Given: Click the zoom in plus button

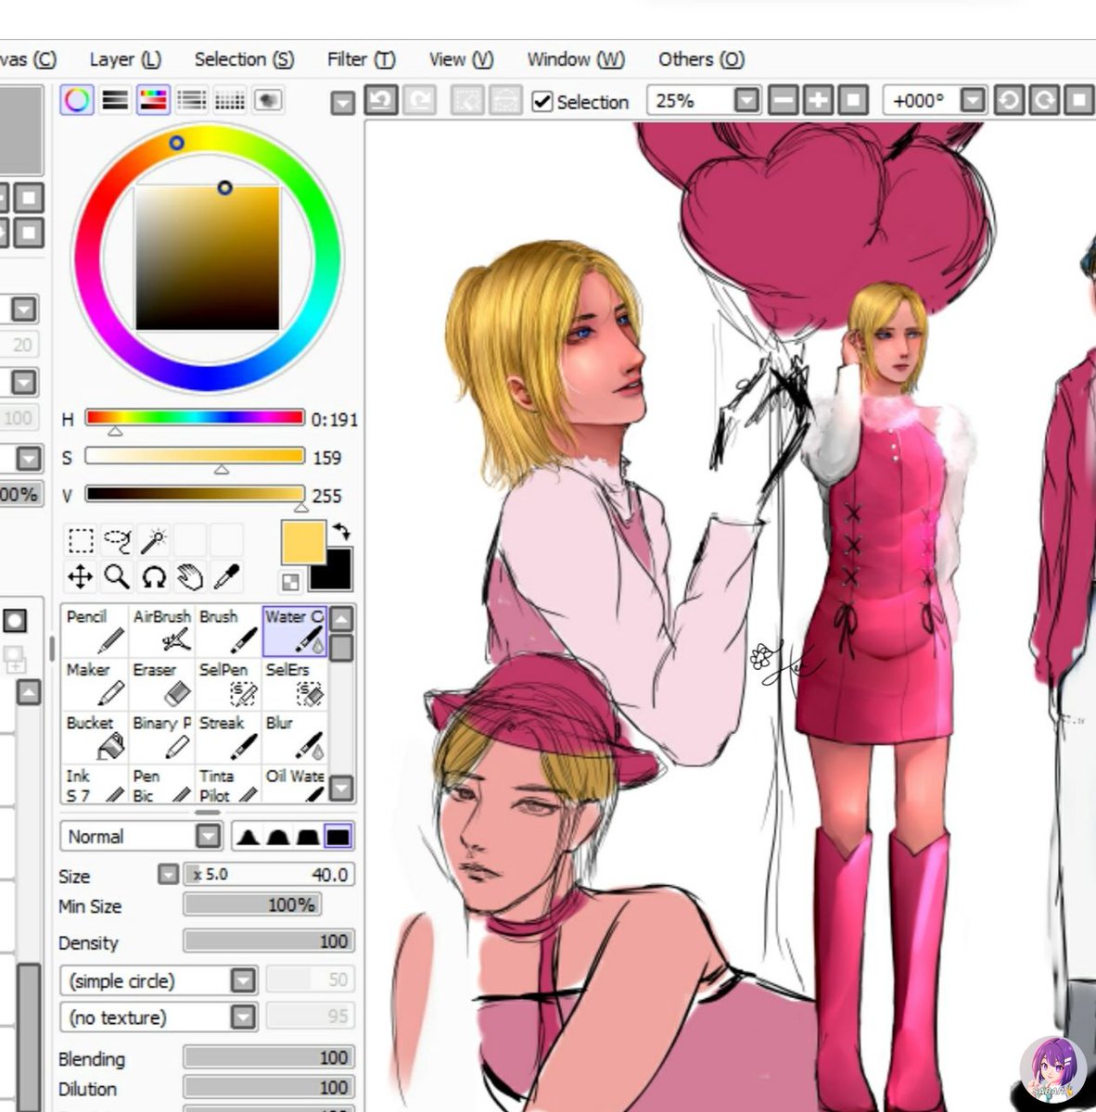Looking at the screenshot, I should click(x=818, y=100).
